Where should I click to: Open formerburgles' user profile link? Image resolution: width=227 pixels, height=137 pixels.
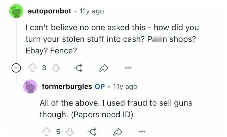pos(66,87)
